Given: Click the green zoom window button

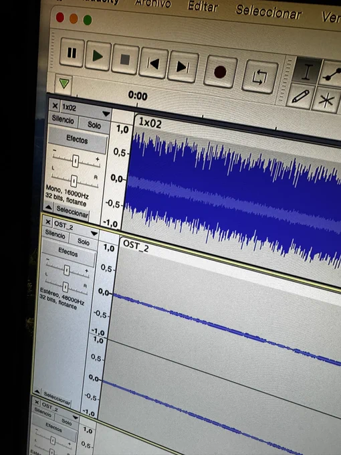Looking at the screenshot, I should tap(88, 20).
